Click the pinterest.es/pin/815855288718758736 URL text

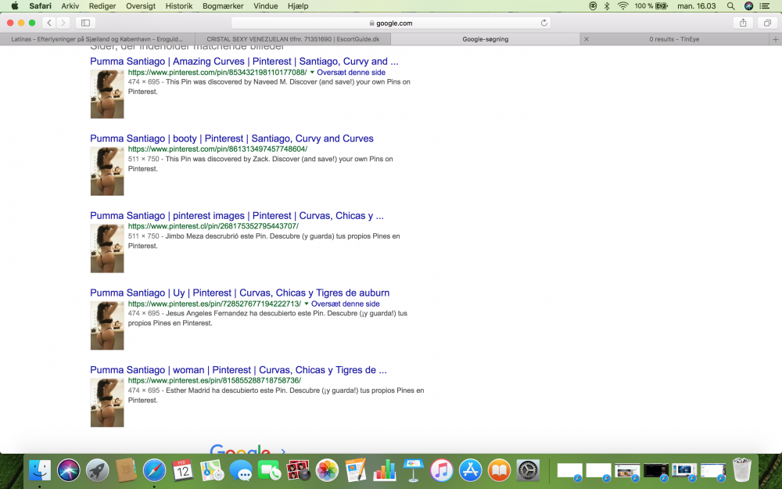214,380
